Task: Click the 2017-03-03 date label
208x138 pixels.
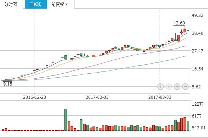Action: tap(160, 97)
